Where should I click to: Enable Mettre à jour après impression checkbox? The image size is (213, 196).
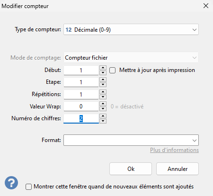[113, 70]
